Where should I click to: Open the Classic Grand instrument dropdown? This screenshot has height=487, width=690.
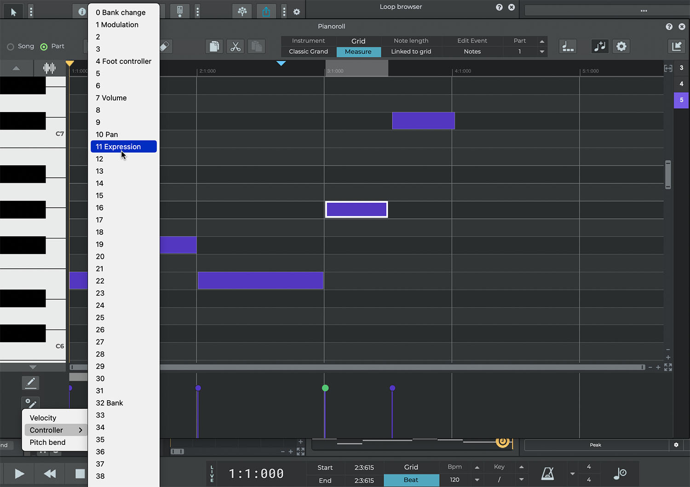pos(308,51)
